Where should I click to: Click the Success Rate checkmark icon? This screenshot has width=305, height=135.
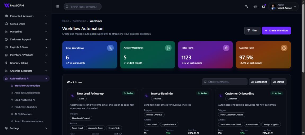[284, 48]
